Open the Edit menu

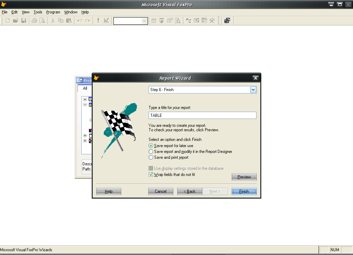point(14,12)
